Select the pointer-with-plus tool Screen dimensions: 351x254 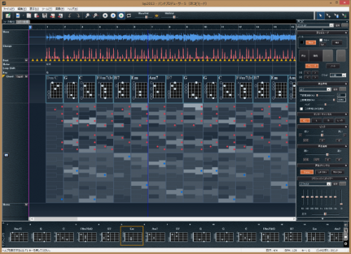[329, 15]
